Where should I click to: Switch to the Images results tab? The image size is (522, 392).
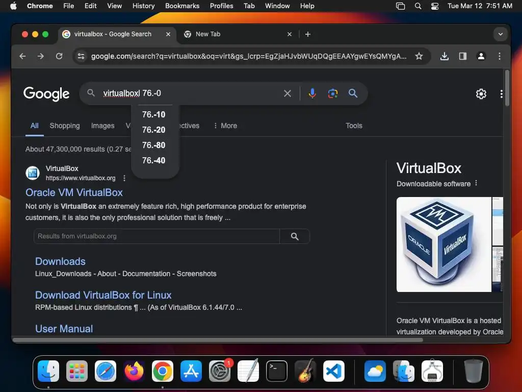pyautogui.click(x=102, y=126)
